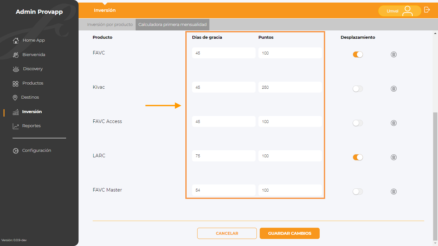Open the Umvel user profile button
The image size is (438, 246).
tap(400, 11)
